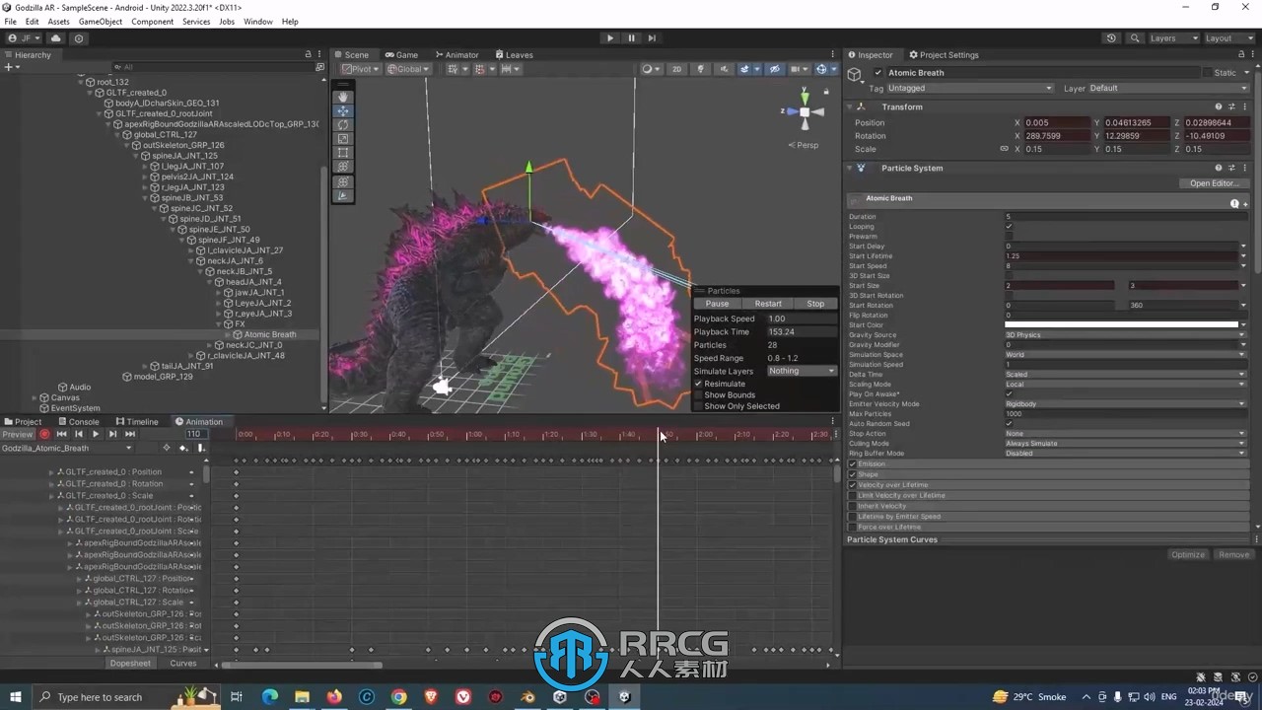Viewport: 1262px width, 710px height.
Task: Click the Stop button in Particles overlay
Action: (815, 304)
